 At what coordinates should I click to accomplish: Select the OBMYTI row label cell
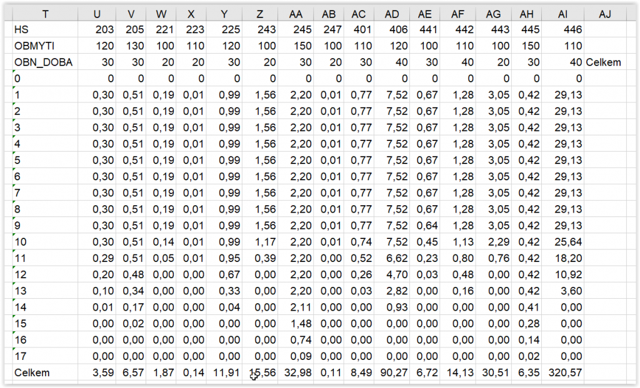click(45, 46)
